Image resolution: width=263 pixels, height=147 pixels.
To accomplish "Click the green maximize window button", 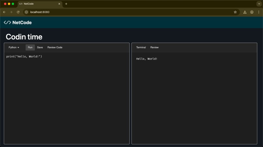I will 13,4.
